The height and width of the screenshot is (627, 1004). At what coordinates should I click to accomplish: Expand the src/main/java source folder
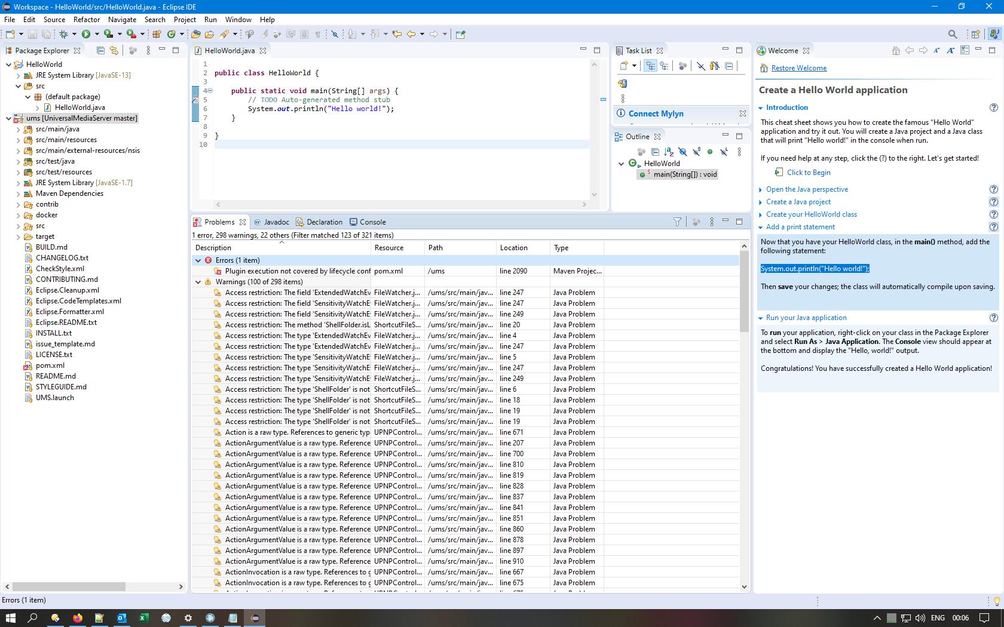[18, 129]
